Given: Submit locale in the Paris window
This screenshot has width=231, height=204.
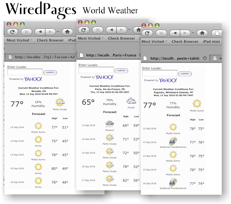Looking at the screenshot, I should [121, 71].
